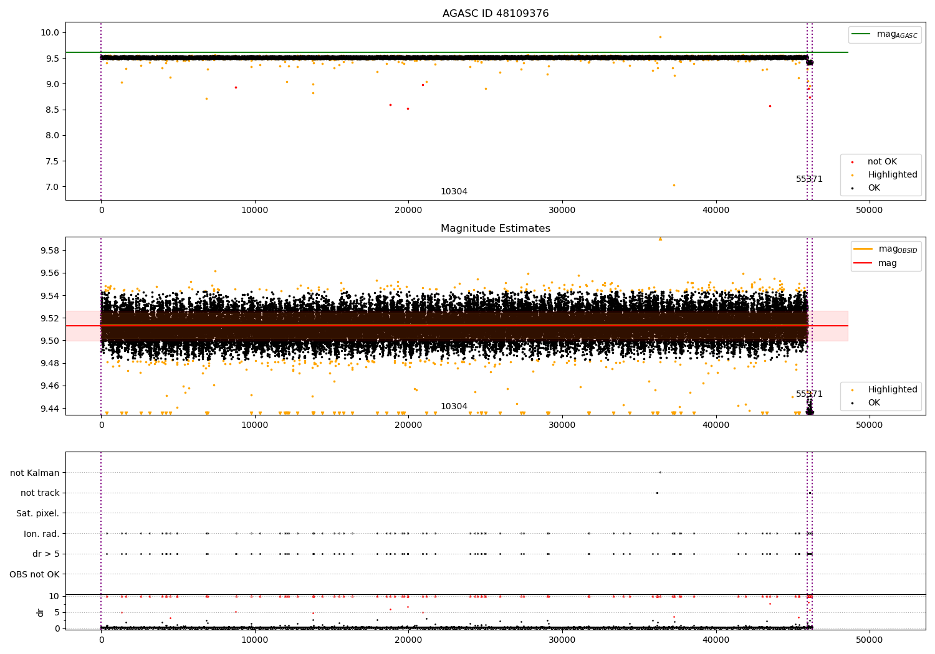Click the "10304" annotation in the top panel
This screenshot has width=935, height=654.
click(454, 192)
